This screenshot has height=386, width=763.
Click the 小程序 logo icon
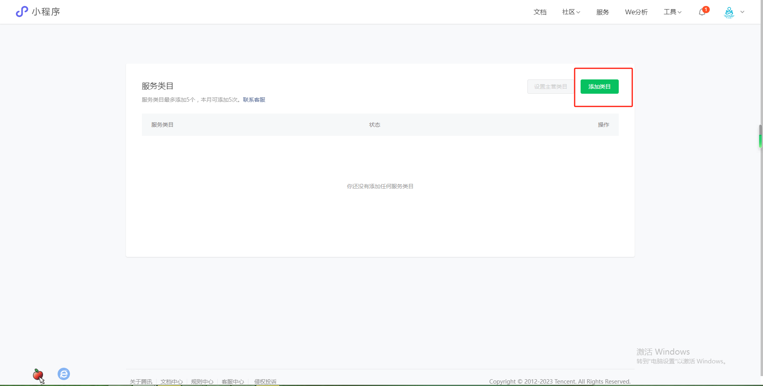pos(22,12)
